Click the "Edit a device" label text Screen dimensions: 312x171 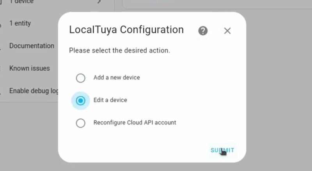(110, 100)
